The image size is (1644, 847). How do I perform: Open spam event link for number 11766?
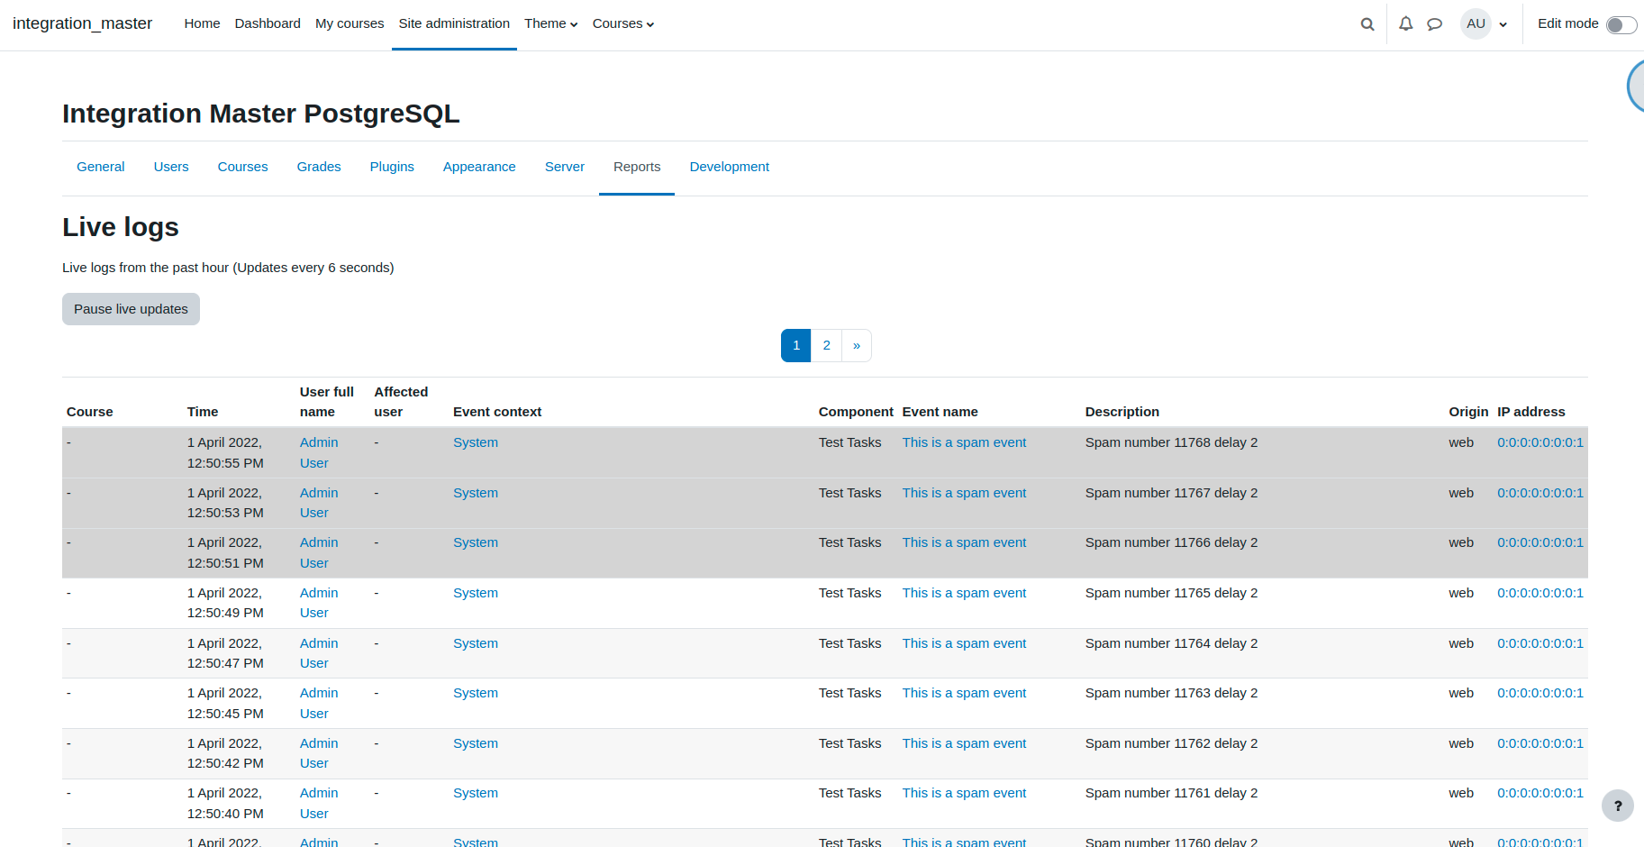pyautogui.click(x=964, y=542)
